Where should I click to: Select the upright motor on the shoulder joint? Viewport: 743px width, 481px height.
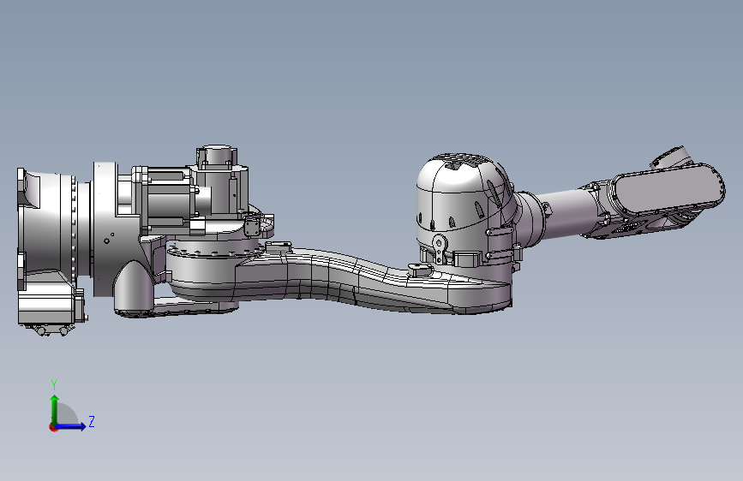219,182
